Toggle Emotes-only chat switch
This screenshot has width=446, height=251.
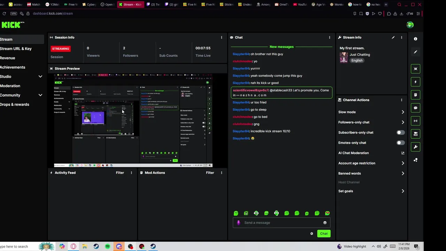tap(401, 143)
